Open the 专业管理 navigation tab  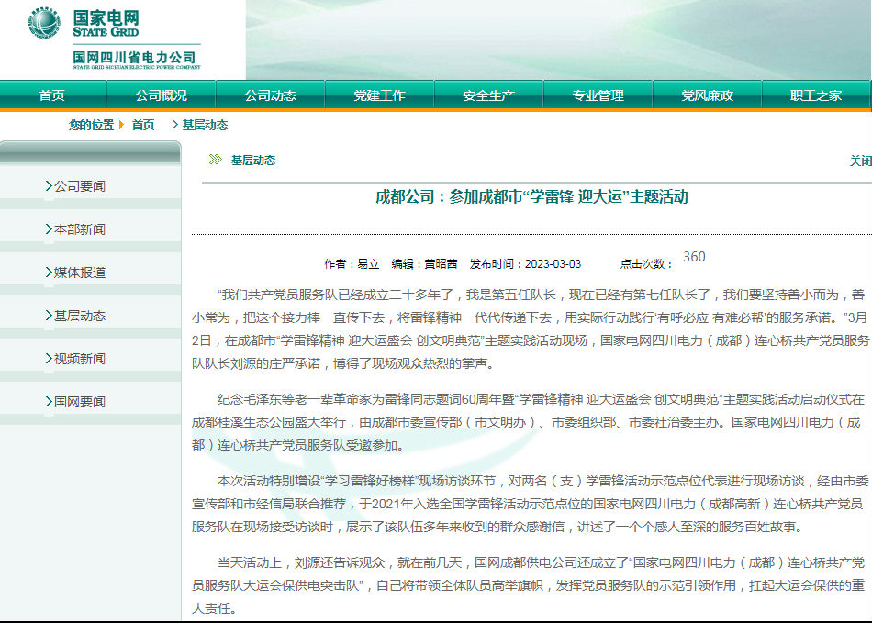(598, 95)
